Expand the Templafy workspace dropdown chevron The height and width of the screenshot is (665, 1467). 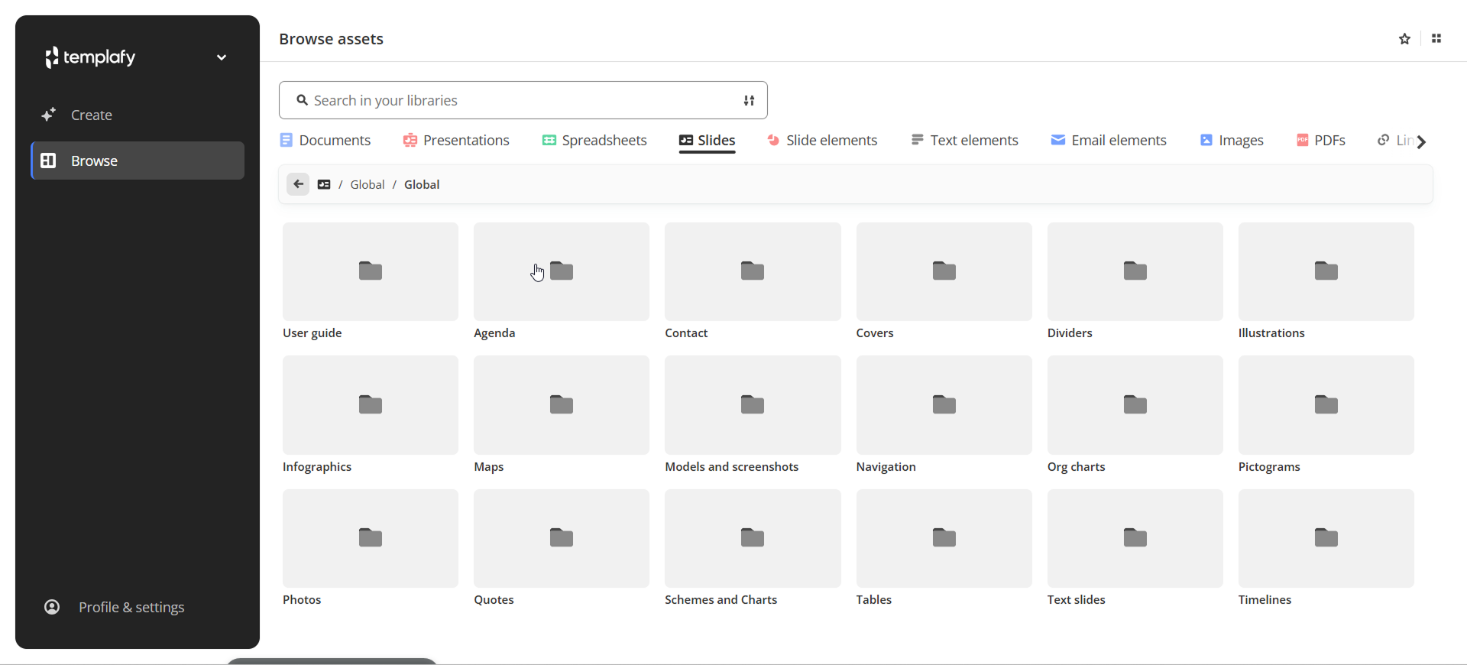(222, 57)
